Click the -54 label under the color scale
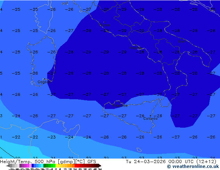220x170 pixels. 11,169
